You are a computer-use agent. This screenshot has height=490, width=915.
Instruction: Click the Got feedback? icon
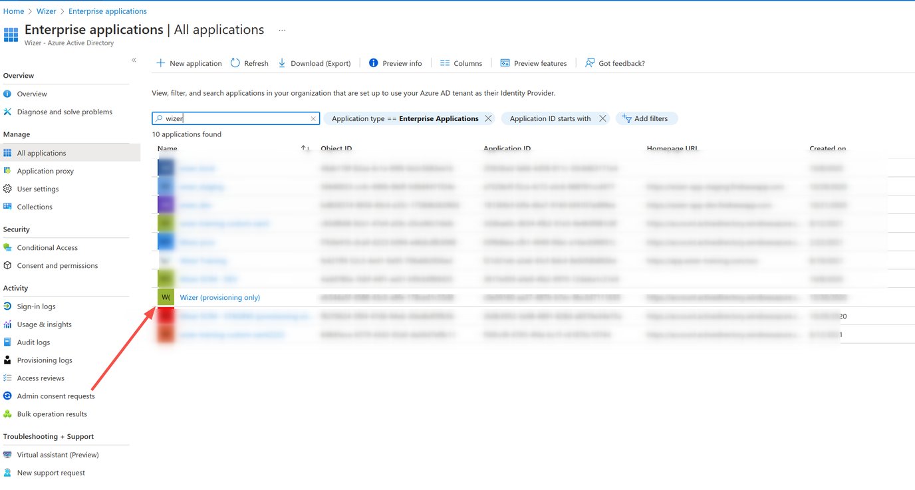[x=589, y=62]
